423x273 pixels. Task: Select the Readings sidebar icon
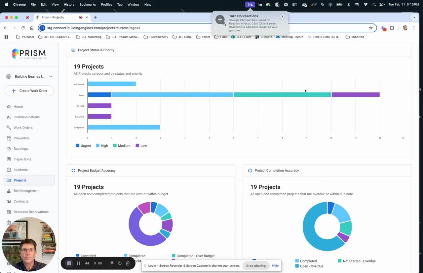9,149
